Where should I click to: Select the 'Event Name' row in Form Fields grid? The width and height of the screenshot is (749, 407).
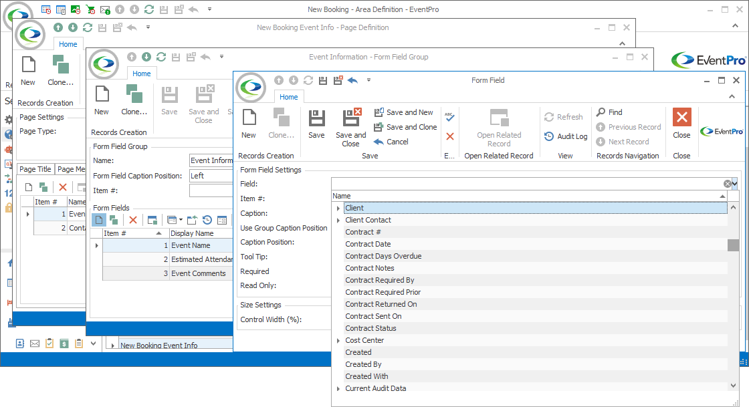point(168,245)
